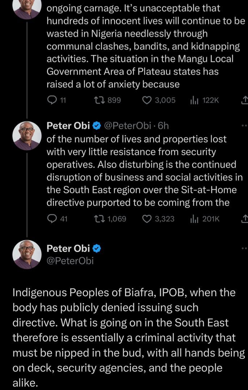This screenshot has height=390, width=248.
Task: Like the tweet showing 3,323 likes
Action: [146, 218]
